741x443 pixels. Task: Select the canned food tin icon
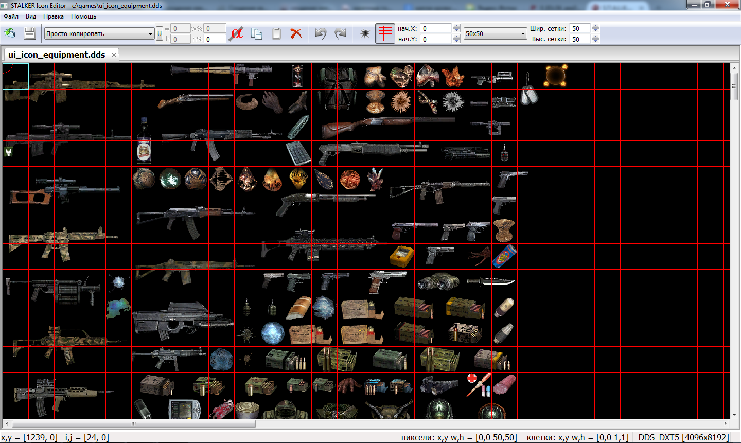[x=247, y=410]
